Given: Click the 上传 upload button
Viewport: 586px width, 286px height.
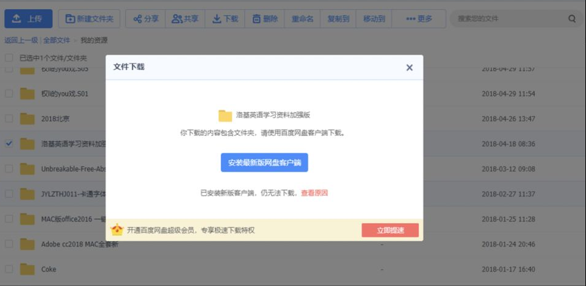Looking at the screenshot, I should click(29, 19).
